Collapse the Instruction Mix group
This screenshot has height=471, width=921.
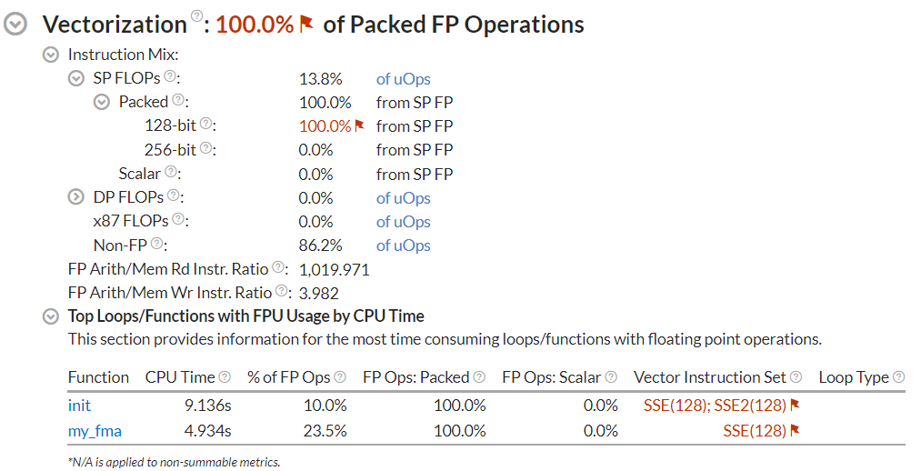coord(51,55)
